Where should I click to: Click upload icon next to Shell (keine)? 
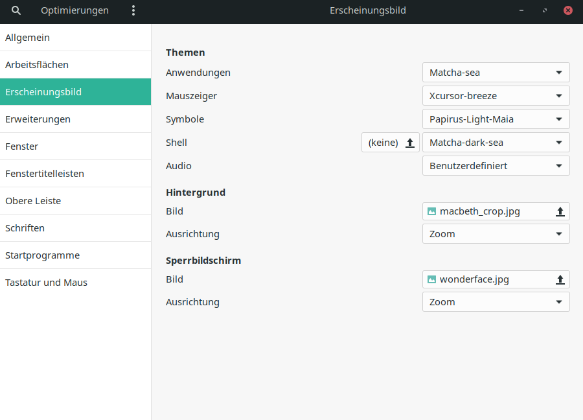(409, 143)
